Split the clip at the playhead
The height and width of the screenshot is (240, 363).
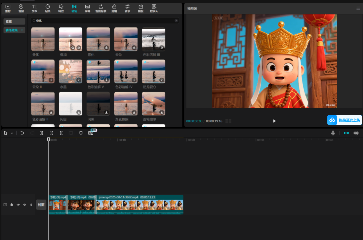point(42,133)
